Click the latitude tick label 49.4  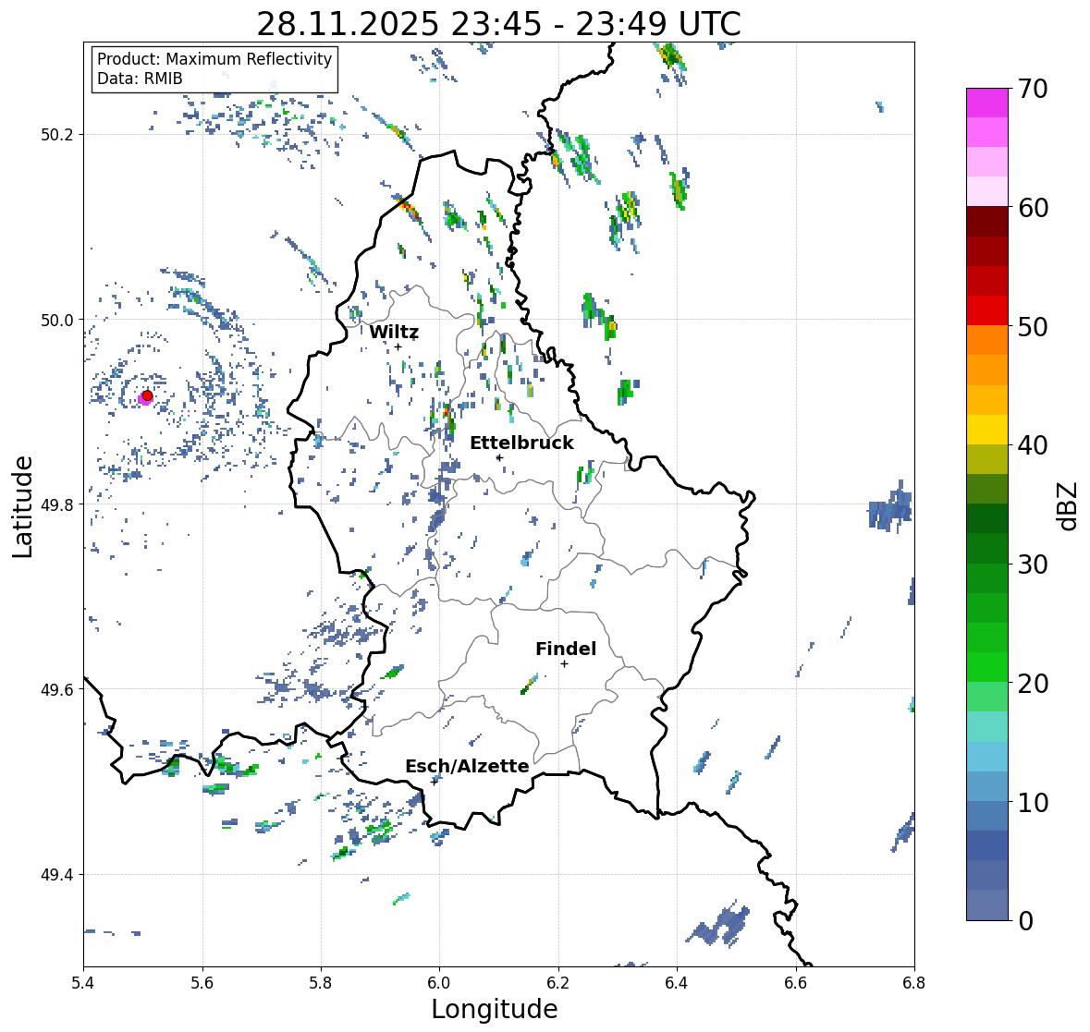click(57, 875)
